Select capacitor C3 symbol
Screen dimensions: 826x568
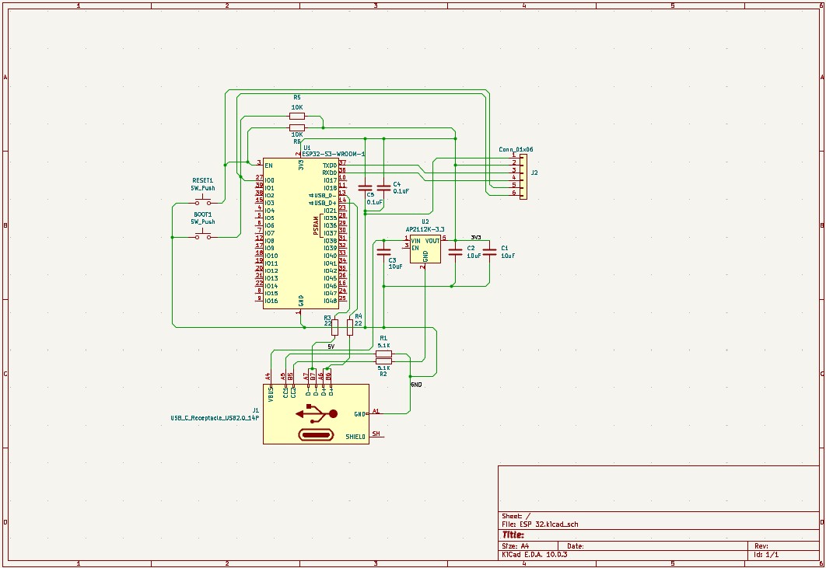point(384,252)
